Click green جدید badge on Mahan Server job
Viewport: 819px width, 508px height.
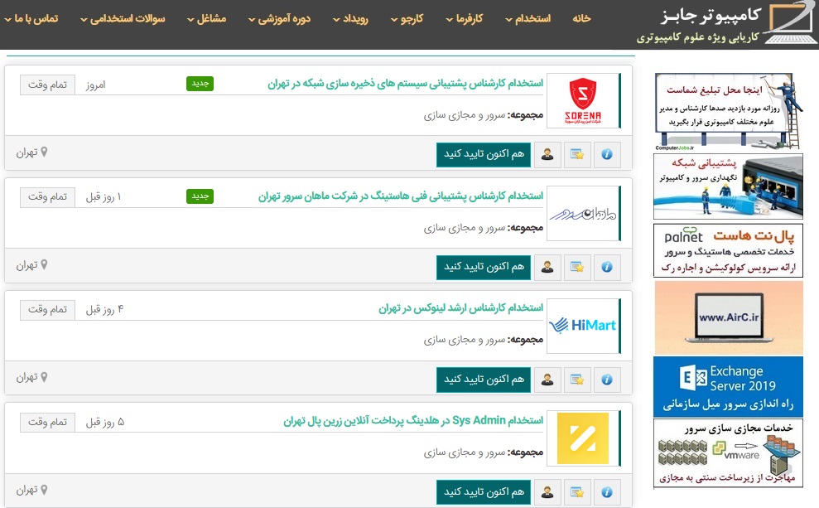200,196
